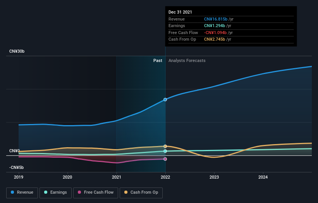This screenshot has width=318, height=203.
Task: Click the 2019 x-axis label
Action: (19, 177)
